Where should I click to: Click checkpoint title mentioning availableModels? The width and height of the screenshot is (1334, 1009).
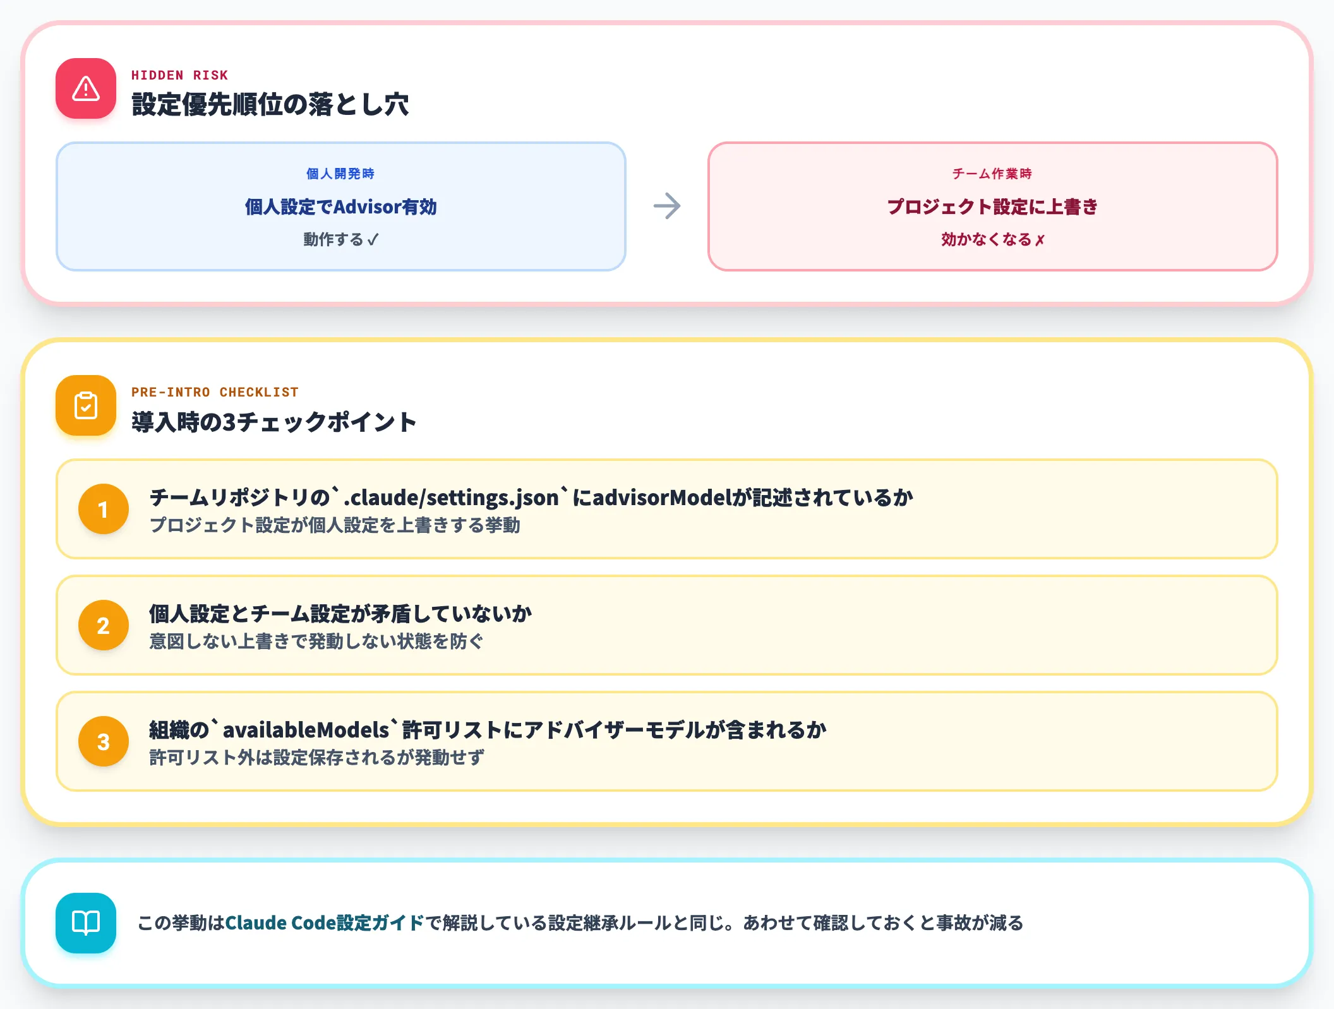click(x=488, y=730)
